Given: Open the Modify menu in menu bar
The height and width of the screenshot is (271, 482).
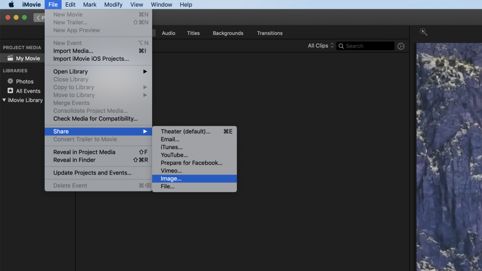Looking at the screenshot, I should tap(113, 5).
